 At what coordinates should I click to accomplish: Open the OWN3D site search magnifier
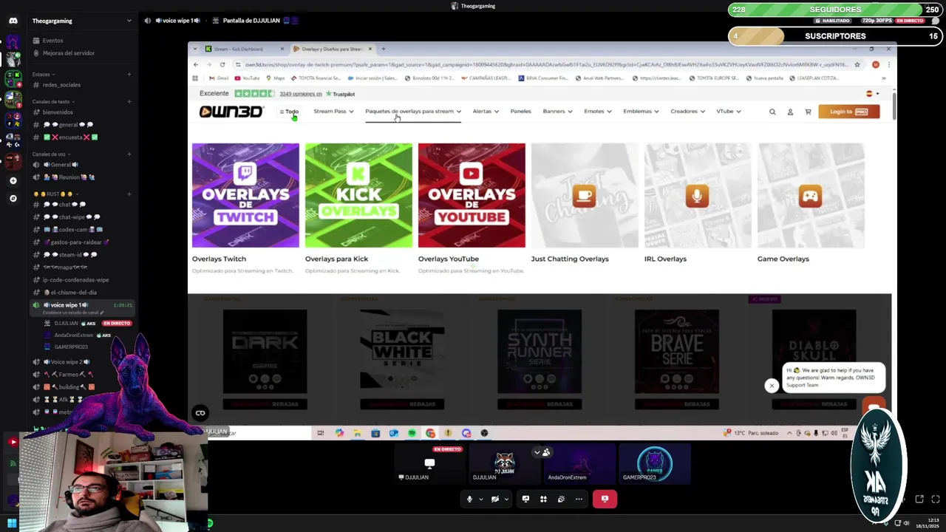tap(772, 112)
